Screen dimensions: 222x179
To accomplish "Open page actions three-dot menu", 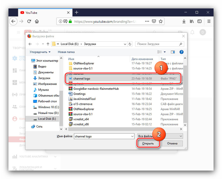I will [147, 21].
